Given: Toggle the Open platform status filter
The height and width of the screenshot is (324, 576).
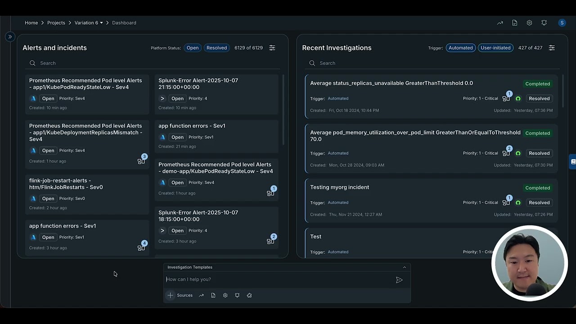Looking at the screenshot, I should [x=193, y=48].
